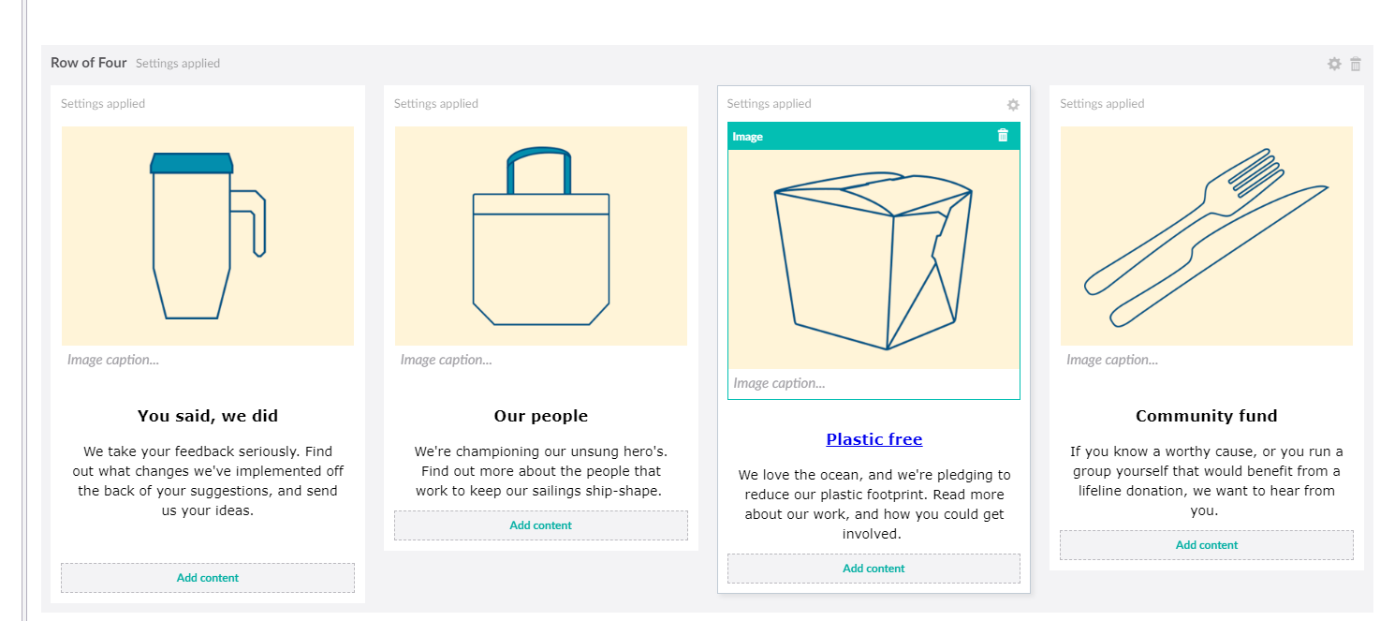Viewport: 1380px width, 621px height.
Task: Click Add content under Community fund
Action: point(1207,545)
